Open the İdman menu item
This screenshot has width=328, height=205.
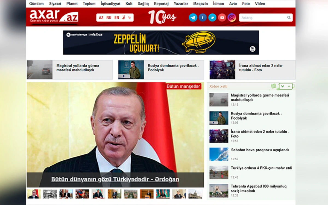click(218, 4)
